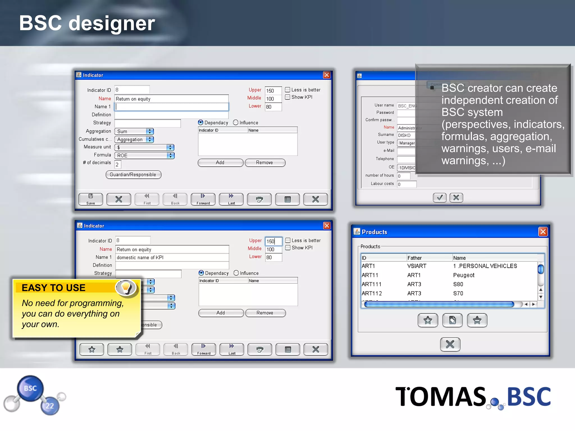The width and height of the screenshot is (575, 431).
Task: Jump to Last record in bottom Indicator window
Action: pos(232,349)
